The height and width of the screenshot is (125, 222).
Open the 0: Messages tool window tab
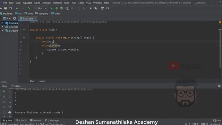pyautogui.click(x=52, y=120)
